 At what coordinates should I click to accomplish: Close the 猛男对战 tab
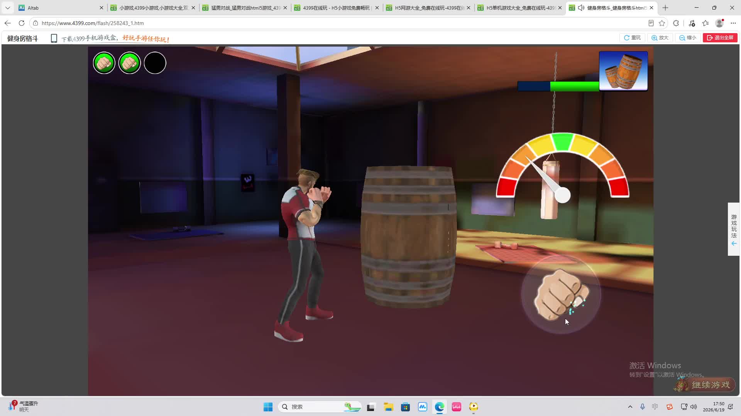(x=285, y=8)
